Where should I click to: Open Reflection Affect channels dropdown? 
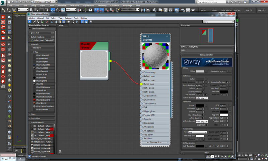(x=202, y=98)
